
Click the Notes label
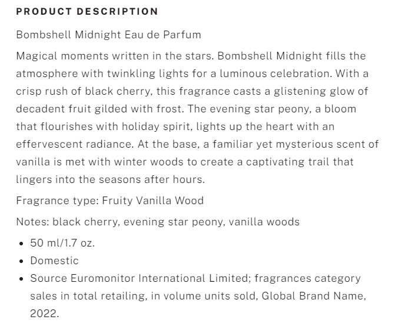(x=32, y=222)
